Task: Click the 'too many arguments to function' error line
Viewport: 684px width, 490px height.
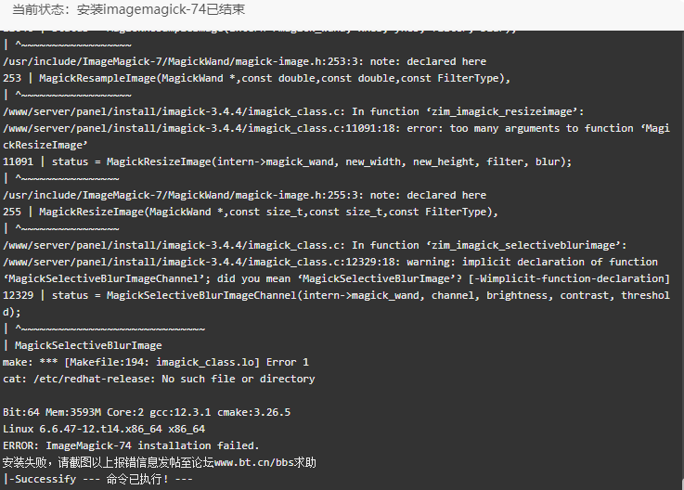Action: [x=336, y=136]
